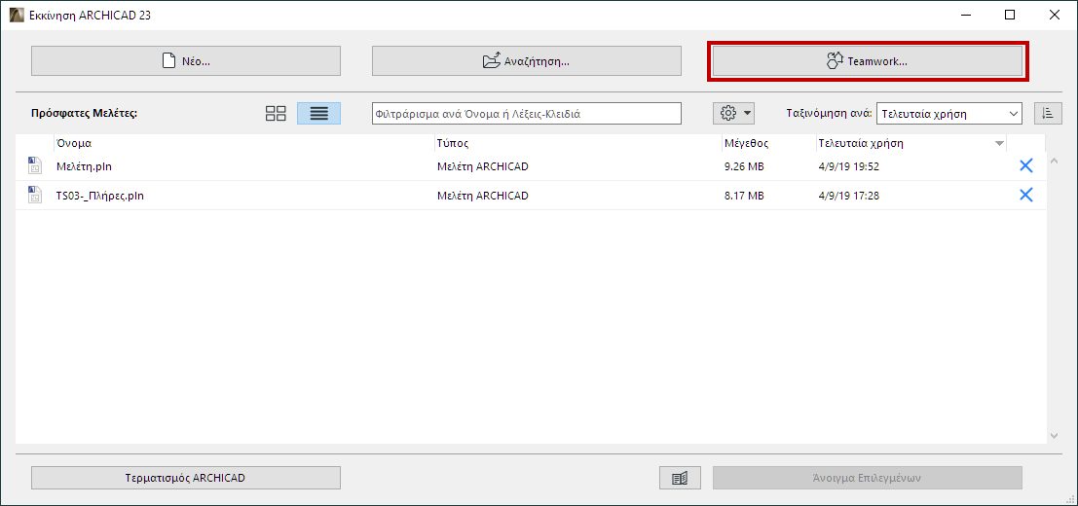The width and height of the screenshot is (1078, 506).
Task: Expand the Ταξινόμηση ανά sort dropdown
Action: pyautogui.click(x=948, y=113)
